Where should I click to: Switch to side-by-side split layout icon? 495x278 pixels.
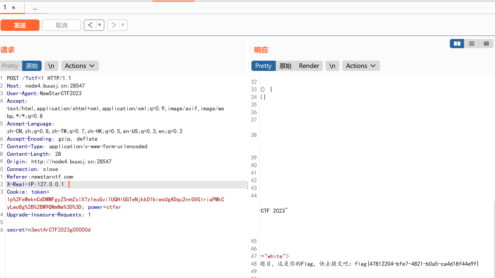coord(457,44)
